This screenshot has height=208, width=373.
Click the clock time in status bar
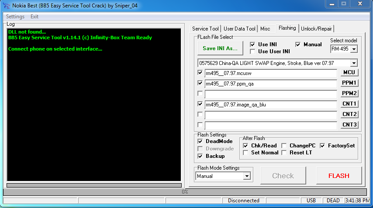(x=357, y=201)
